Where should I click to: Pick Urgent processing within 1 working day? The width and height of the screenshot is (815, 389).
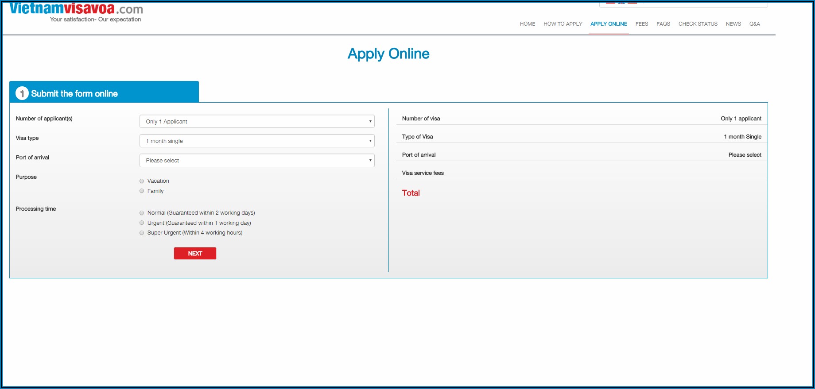[x=142, y=223]
